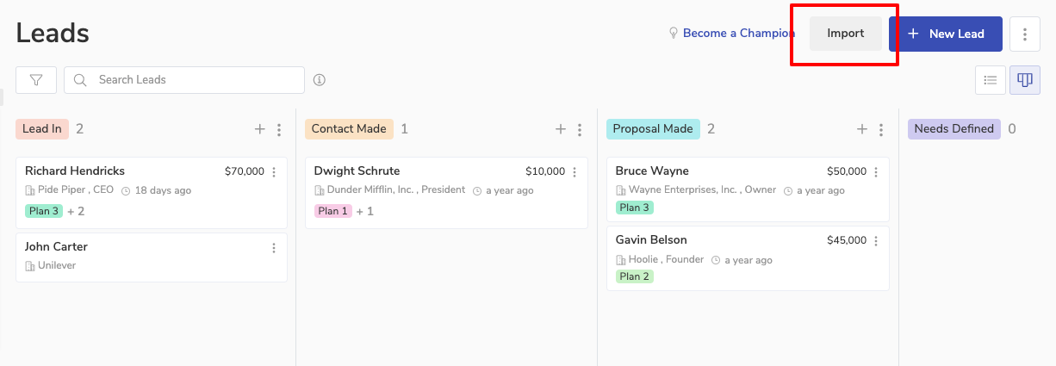Open Become a Champion link

738,34
